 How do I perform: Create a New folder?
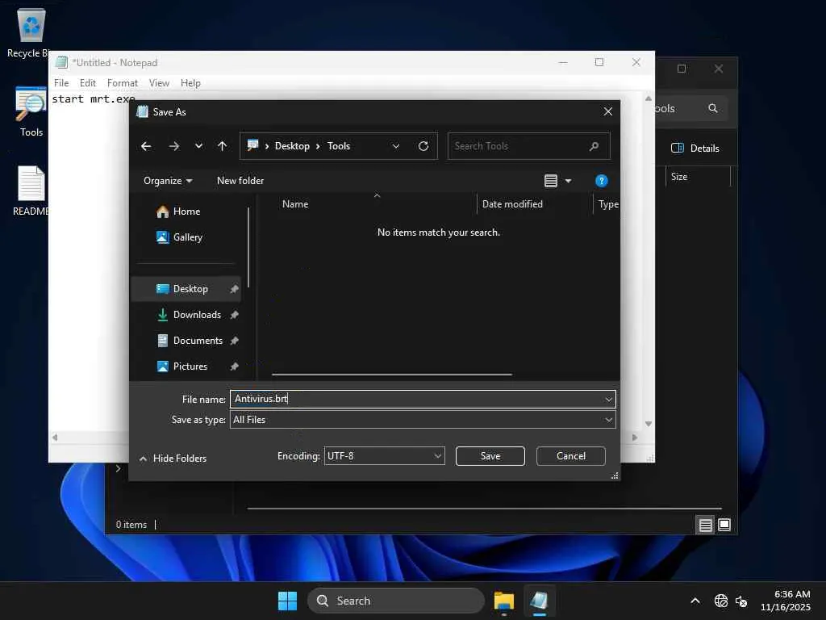click(240, 181)
